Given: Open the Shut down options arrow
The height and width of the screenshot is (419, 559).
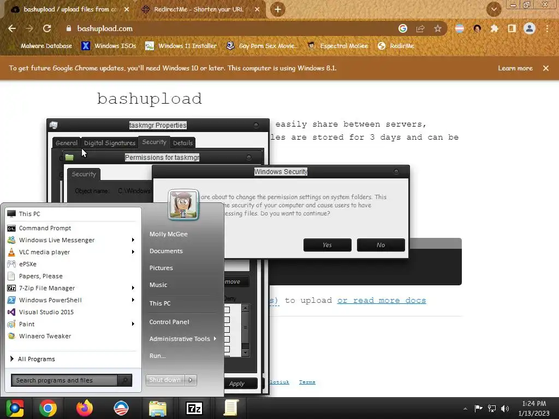Looking at the screenshot, I should 191,380.
